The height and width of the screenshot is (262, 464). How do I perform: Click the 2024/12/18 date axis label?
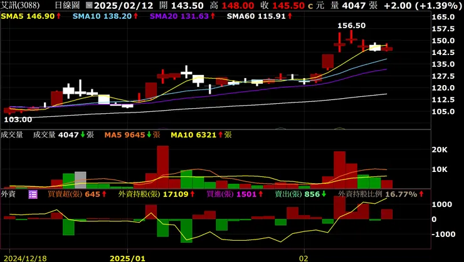25,258
